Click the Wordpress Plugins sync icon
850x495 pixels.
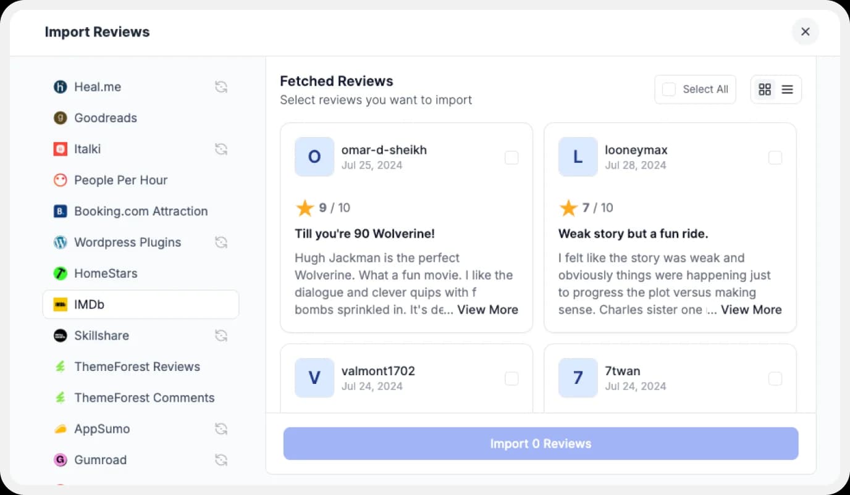pos(221,242)
